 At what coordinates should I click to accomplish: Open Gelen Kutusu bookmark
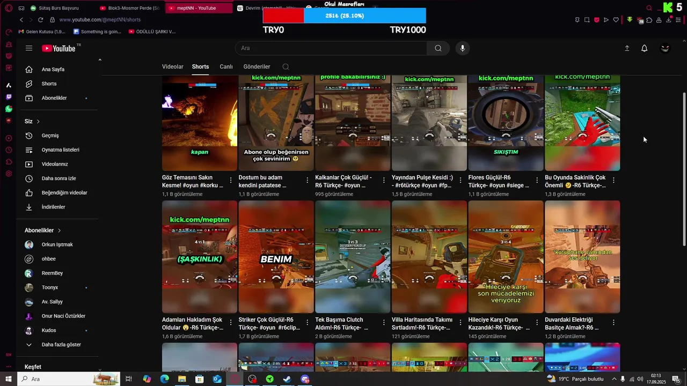pos(42,32)
